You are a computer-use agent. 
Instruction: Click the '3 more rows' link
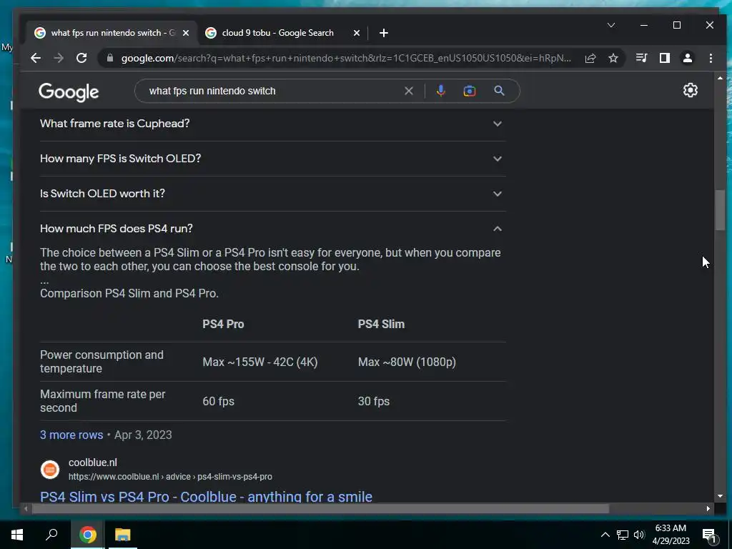[71, 435]
